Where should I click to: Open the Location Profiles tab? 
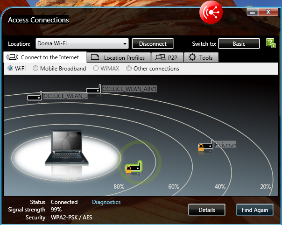[x=120, y=57]
